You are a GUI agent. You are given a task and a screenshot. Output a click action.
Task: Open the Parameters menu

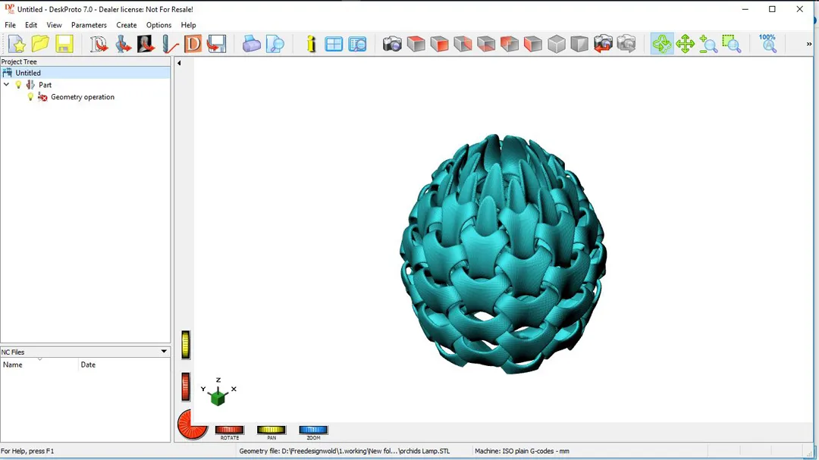89,25
